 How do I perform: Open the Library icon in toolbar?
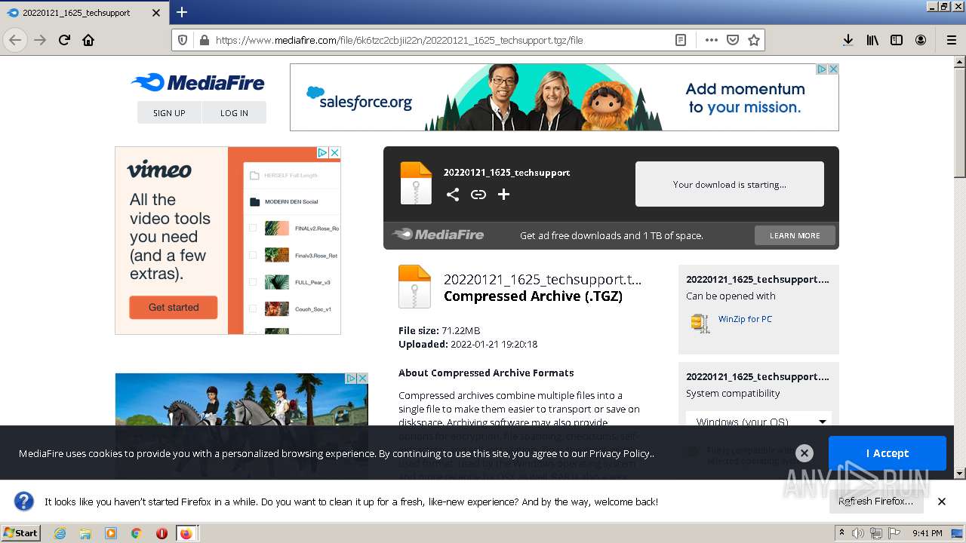coord(872,40)
